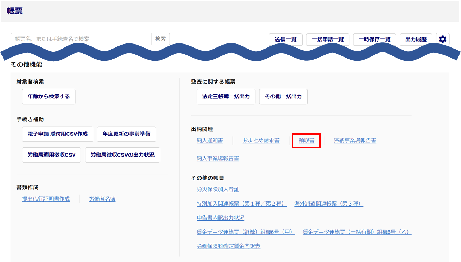This screenshot has width=461, height=262.
Task: Open the 一時保存一覧 list
Action: 374,40
